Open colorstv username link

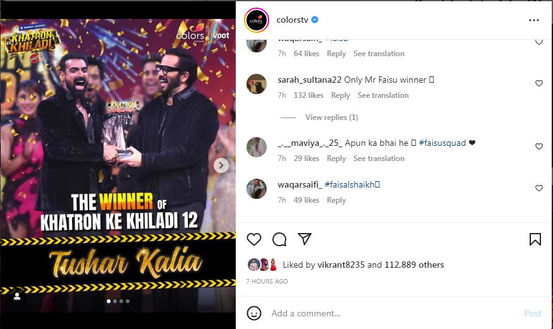click(293, 20)
